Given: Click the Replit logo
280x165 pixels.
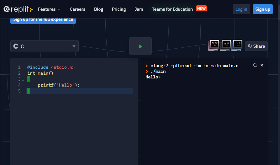Looking at the screenshot, I should [18, 9].
